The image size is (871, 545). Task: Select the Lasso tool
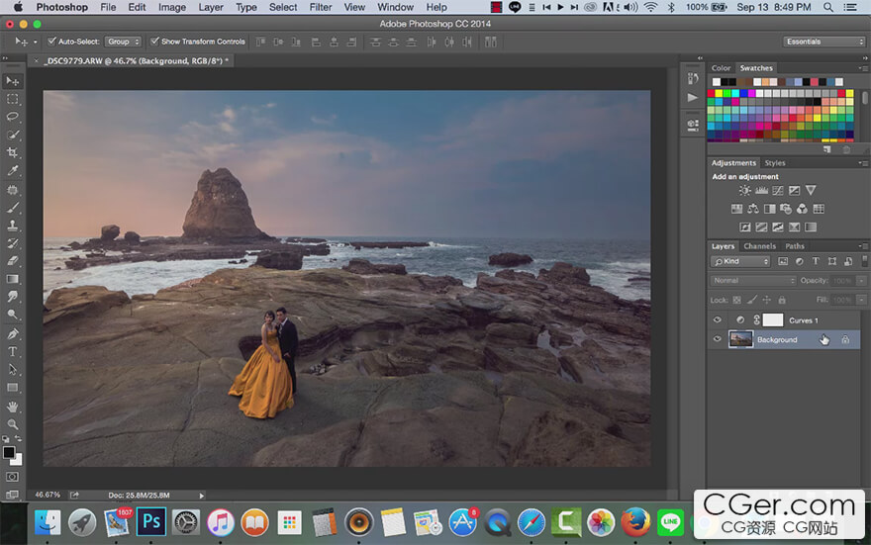pyautogui.click(x=13, y=117)
